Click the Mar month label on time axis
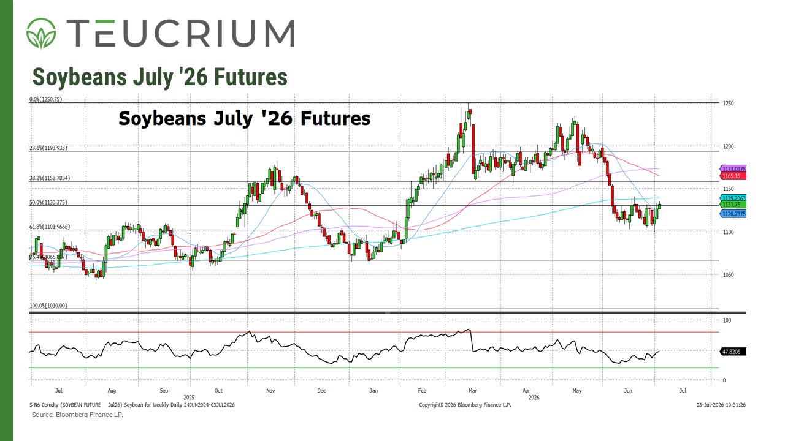785x441 pixels. [x=473, y=390]
